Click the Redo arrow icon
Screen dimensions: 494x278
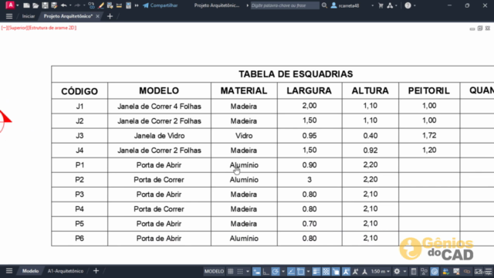point(77,5)
